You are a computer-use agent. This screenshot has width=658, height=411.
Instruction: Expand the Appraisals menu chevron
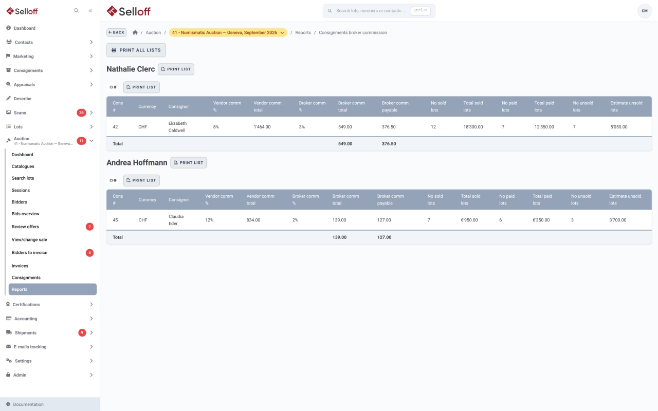(x=92, y=84)
